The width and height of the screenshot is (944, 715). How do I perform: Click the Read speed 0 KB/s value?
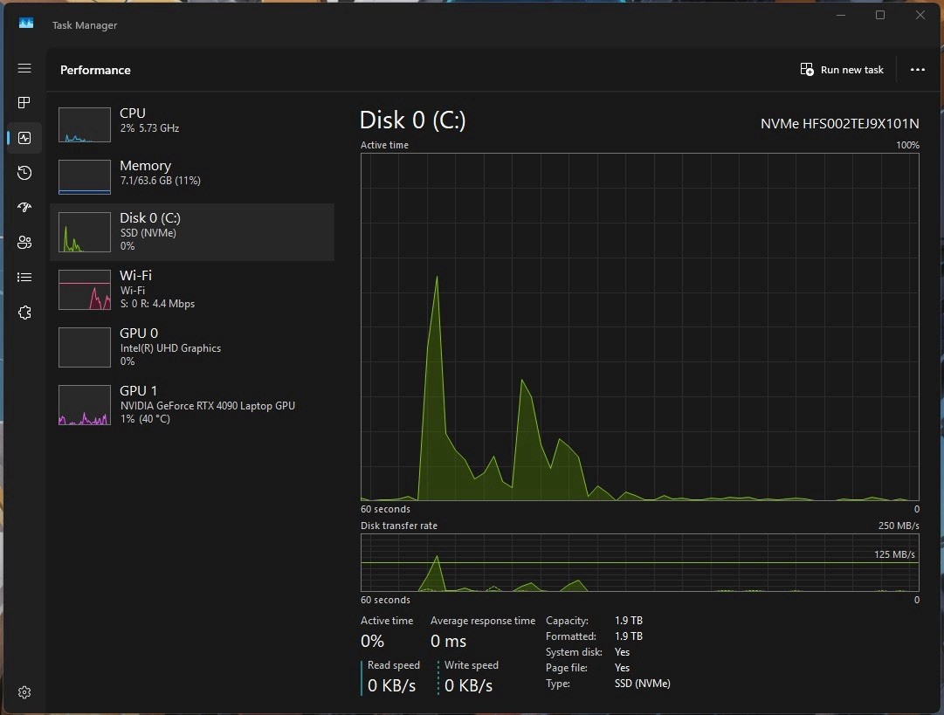point(391,685)
